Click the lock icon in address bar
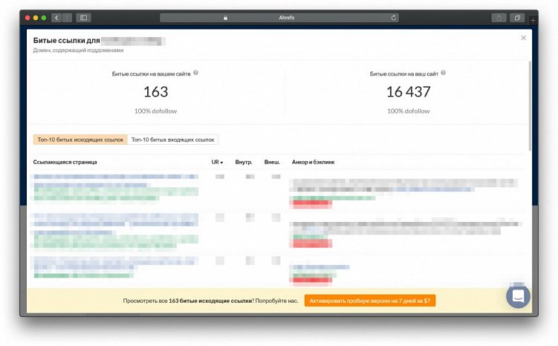 click(225, 18)
